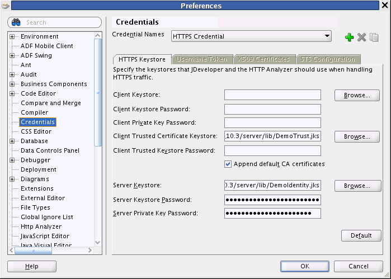The height and width of the screenshot is (279, 391).
Task: Switch to the Username Token tab
Action: point(201,59)
